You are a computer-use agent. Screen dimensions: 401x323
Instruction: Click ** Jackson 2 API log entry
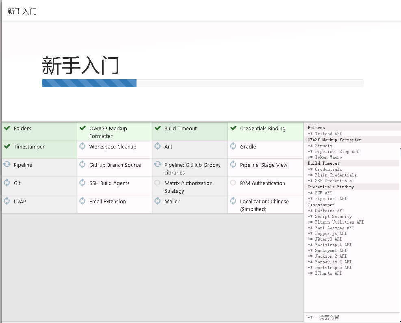[x=327, y=256]
